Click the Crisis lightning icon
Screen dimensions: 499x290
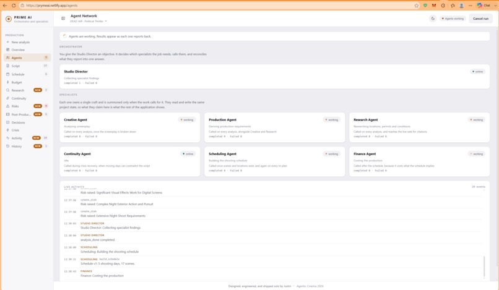[x=7, y=130]
